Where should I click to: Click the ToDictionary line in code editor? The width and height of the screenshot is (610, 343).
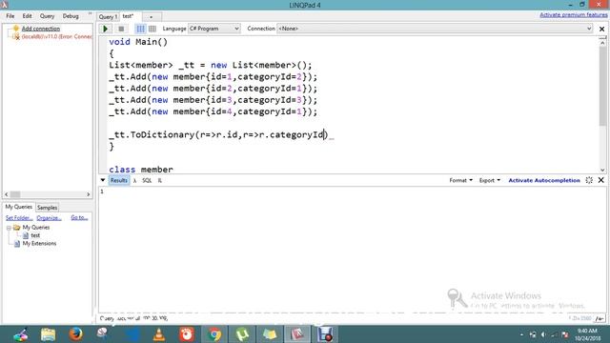tap(218, 135)
